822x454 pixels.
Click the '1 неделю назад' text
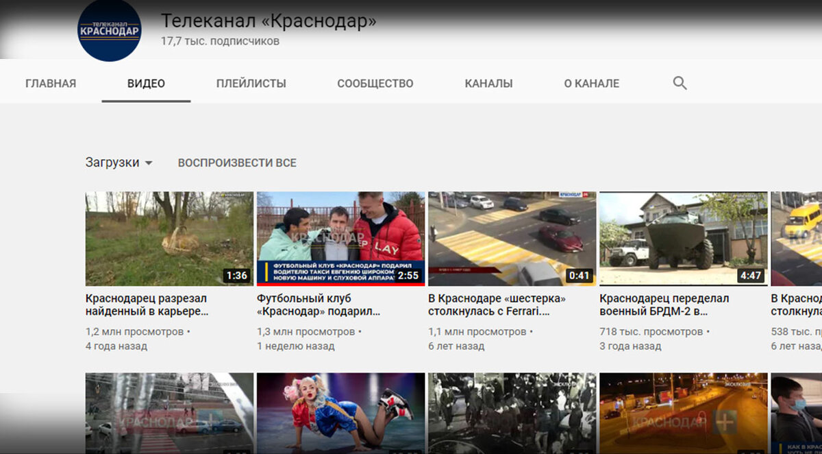296,346
